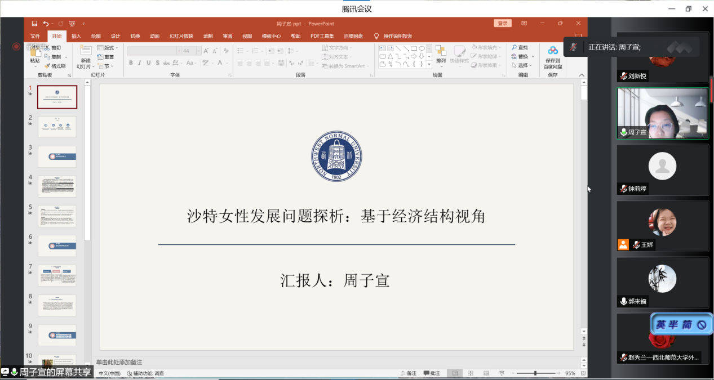Screen dimensions: 714x380
Task: Click the 95% zoom level
Action: [570, 373]
